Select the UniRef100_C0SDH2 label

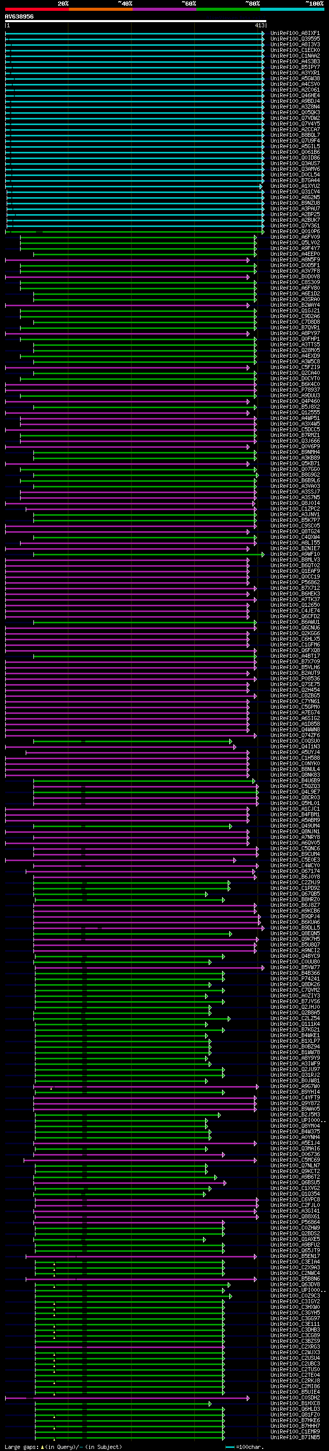(x=295, y=1397)
